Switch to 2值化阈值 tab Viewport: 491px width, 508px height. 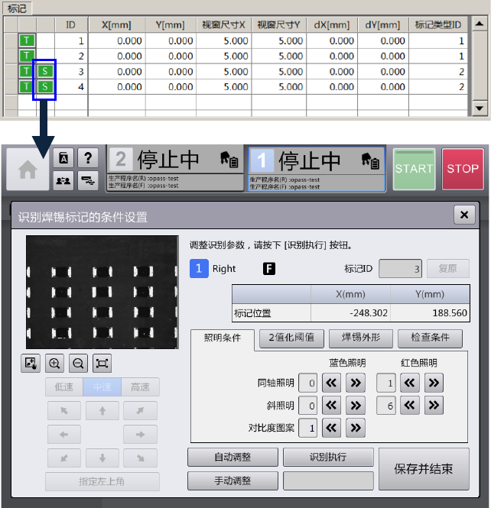[291, 338]
